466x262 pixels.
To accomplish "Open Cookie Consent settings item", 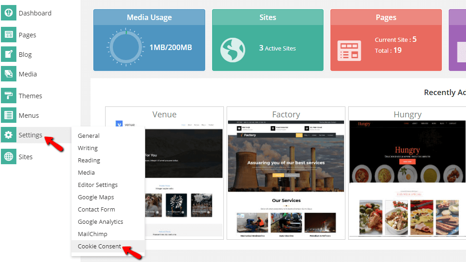I will [x=99, y=246].
